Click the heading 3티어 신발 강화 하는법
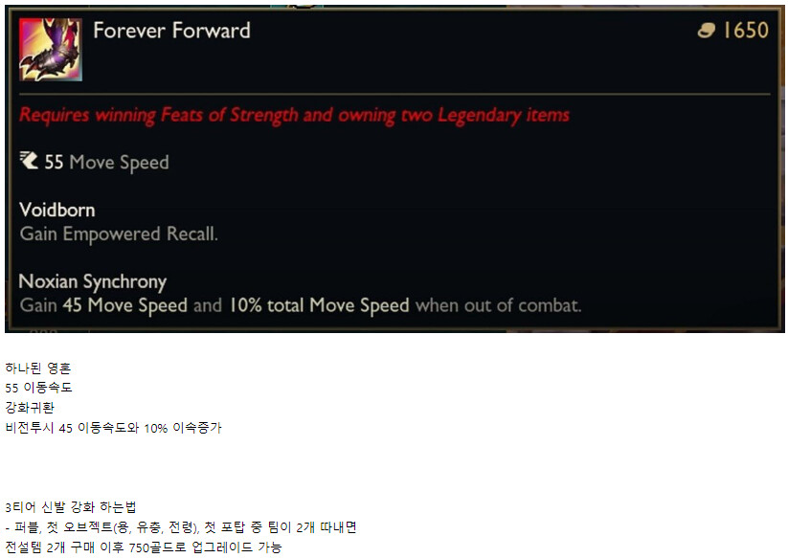 click(71, 507)
